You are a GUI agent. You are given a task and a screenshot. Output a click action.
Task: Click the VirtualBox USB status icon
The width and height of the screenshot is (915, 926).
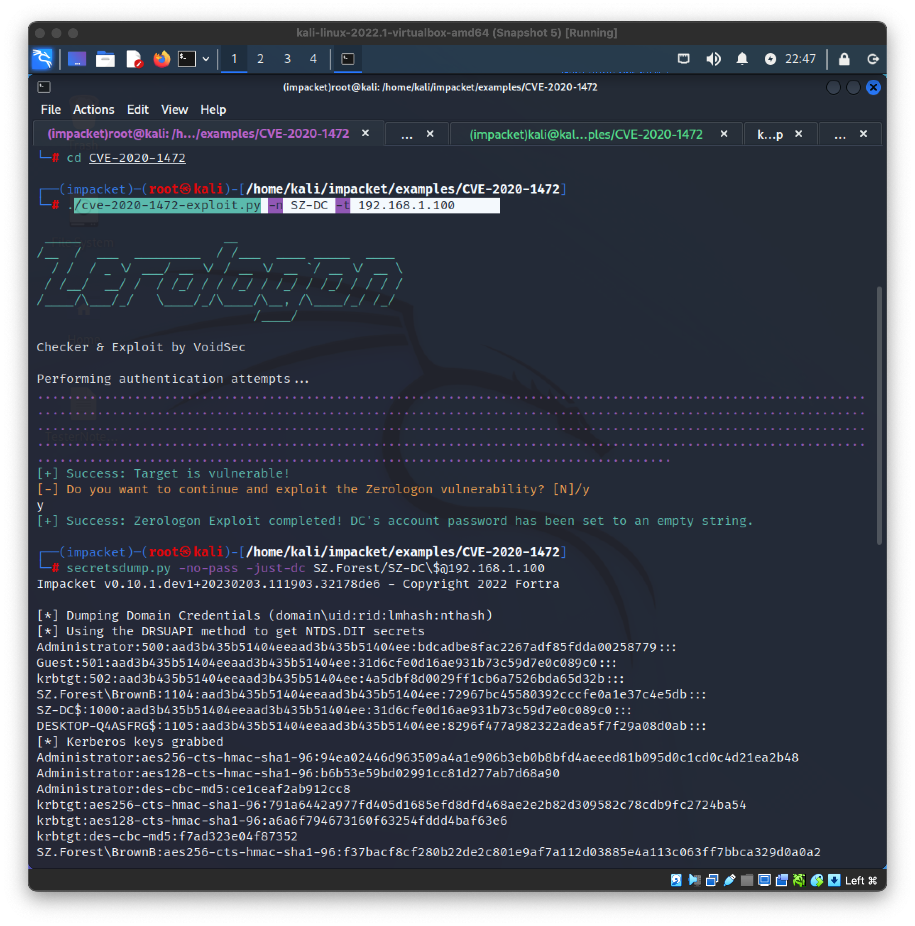click(x=729, y=880)
